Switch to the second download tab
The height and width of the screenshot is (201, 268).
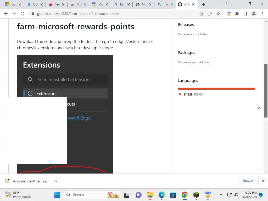pyautogui.click(x=35, y=4)
